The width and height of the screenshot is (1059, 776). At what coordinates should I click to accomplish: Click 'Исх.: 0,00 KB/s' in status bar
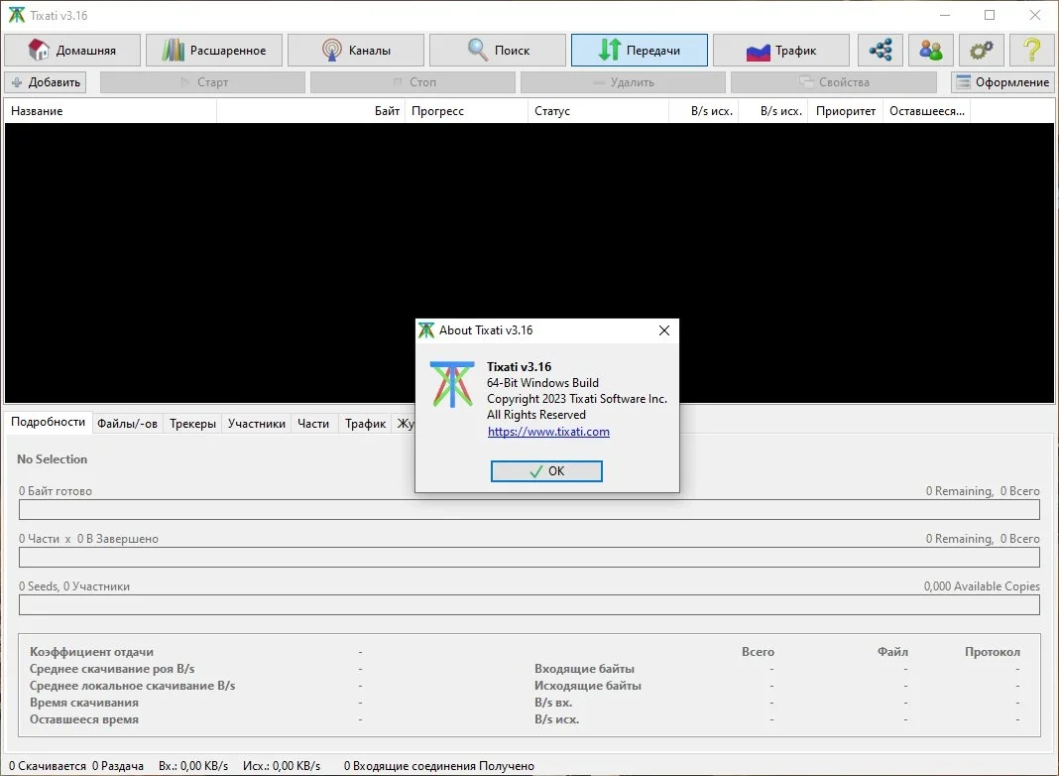pyautogui.click(x=282, y=766)
